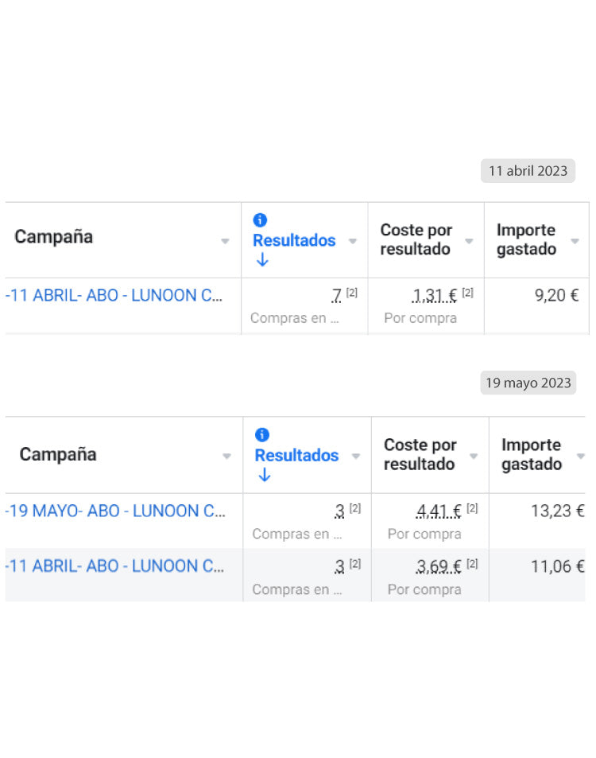Click the 1,31 € cost per result value
The width and height of the screenshot is (596, 758).
434,295
